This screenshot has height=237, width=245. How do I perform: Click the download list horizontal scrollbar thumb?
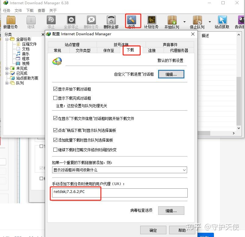pos(204,133)
